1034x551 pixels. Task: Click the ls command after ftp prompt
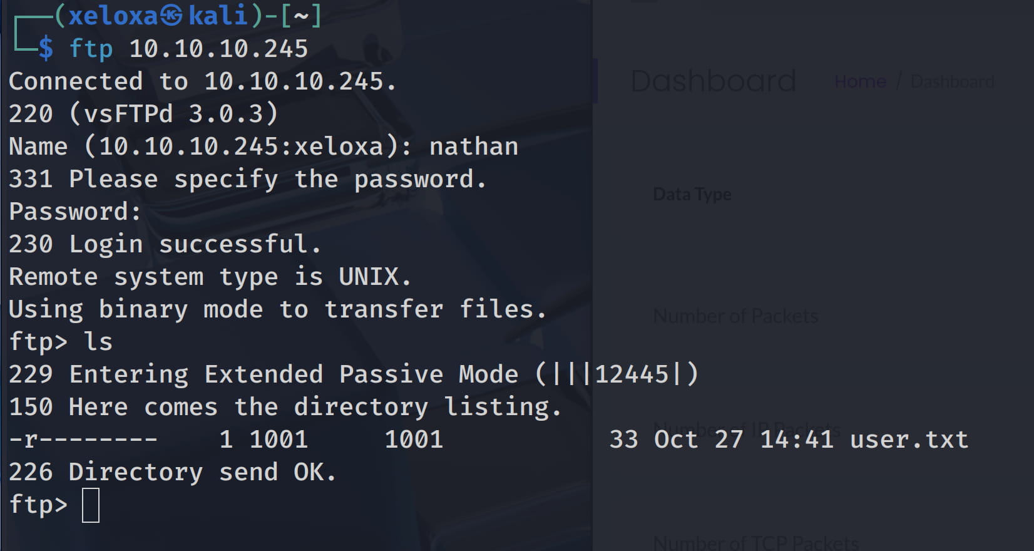[98, 342]
